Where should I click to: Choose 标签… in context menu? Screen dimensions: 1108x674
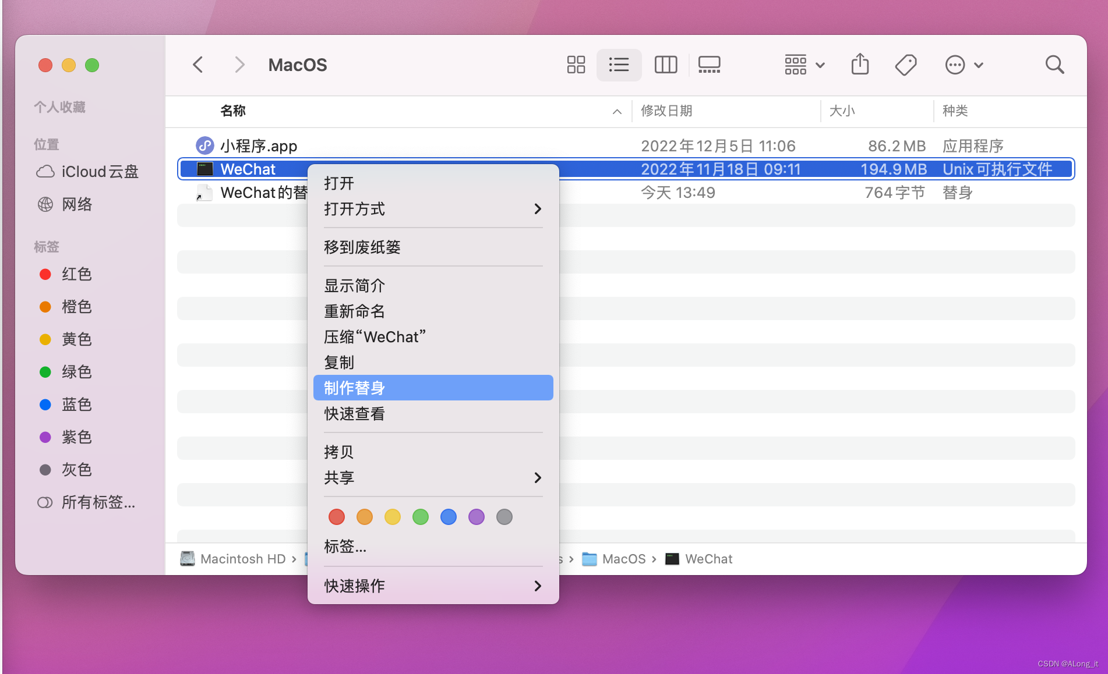tap(433, 547)
